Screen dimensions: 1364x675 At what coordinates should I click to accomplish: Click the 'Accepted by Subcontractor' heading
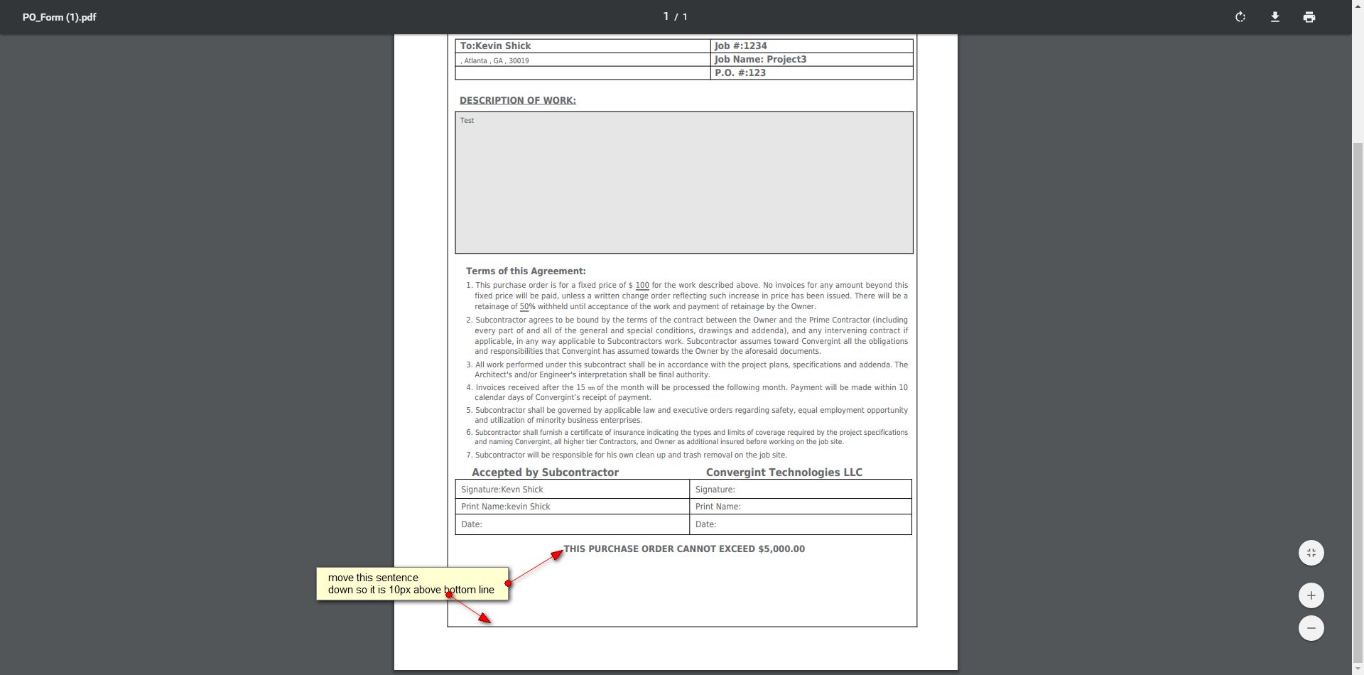pyautogui.click(x=545, y=472)
